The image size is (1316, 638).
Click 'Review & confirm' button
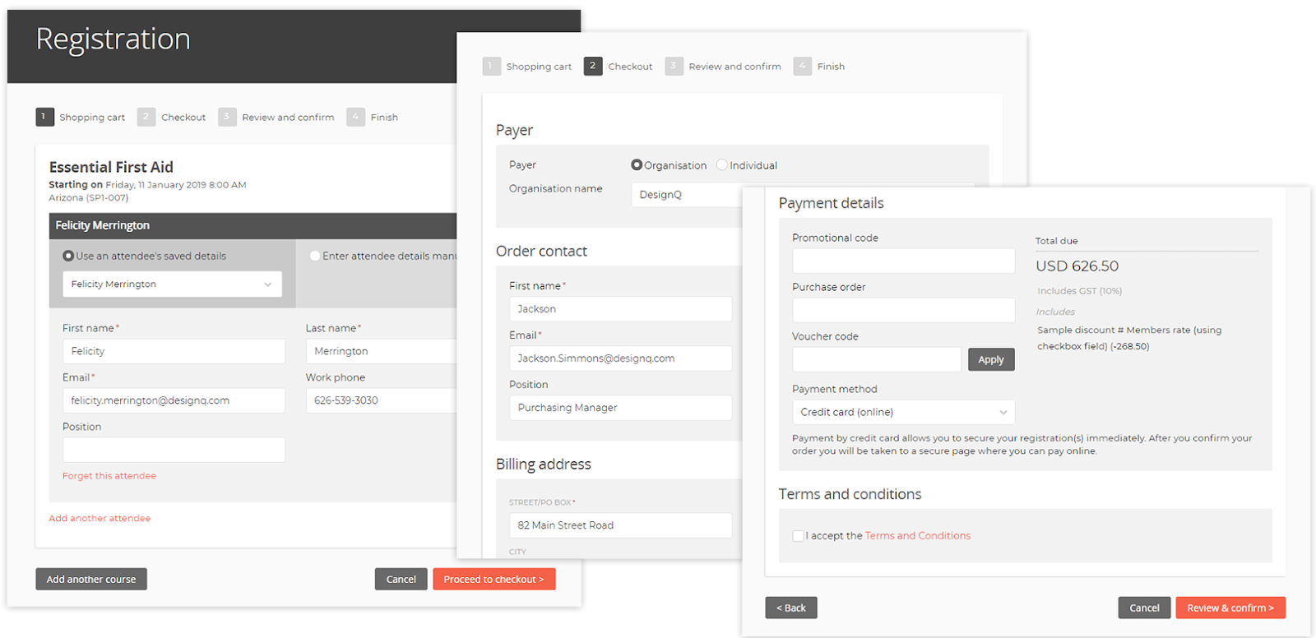(x=1230, y=608)
